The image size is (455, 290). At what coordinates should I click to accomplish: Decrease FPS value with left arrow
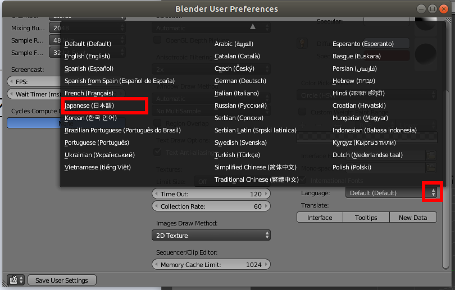coord(11,82)
